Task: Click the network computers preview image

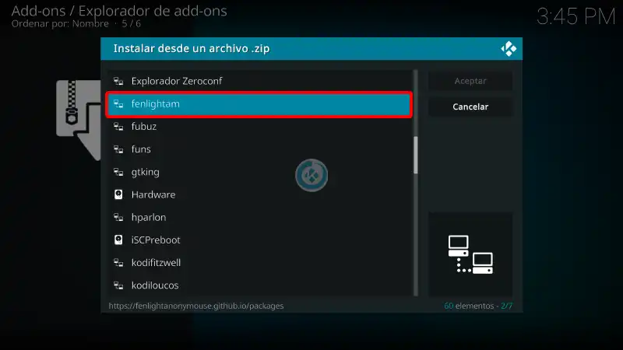Action: tap(470, 254)
